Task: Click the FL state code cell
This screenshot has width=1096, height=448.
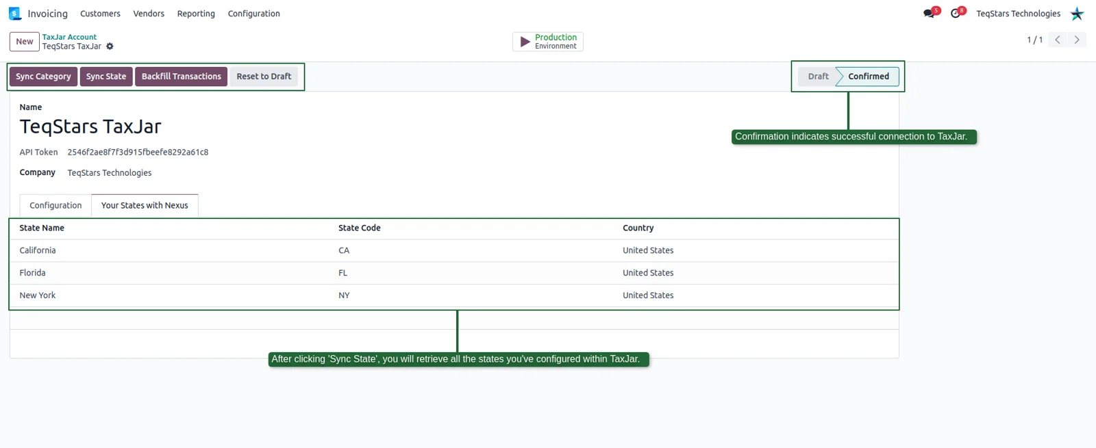Action: click(x=342, y=273)
